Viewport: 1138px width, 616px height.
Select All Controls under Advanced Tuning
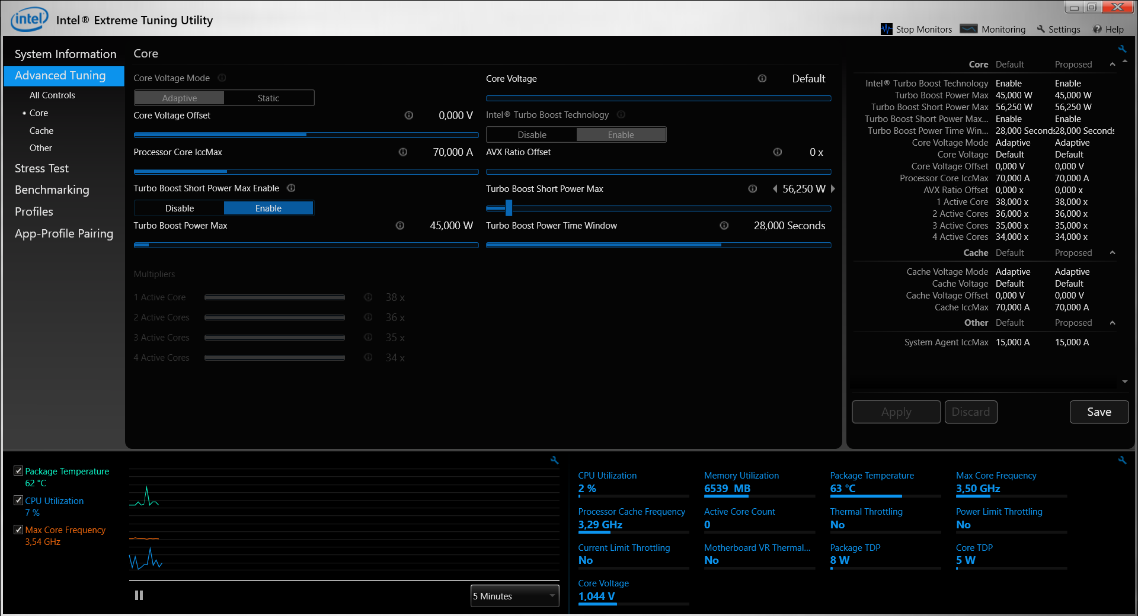(x=52, y=95)
